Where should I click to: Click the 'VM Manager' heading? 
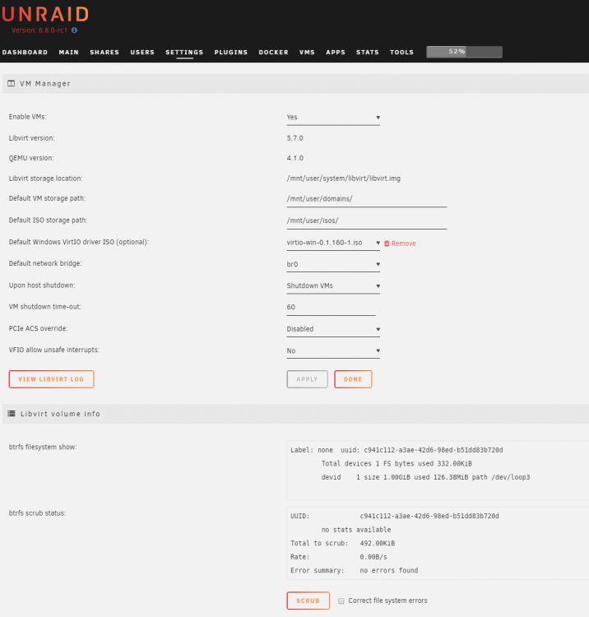(45, 84)
